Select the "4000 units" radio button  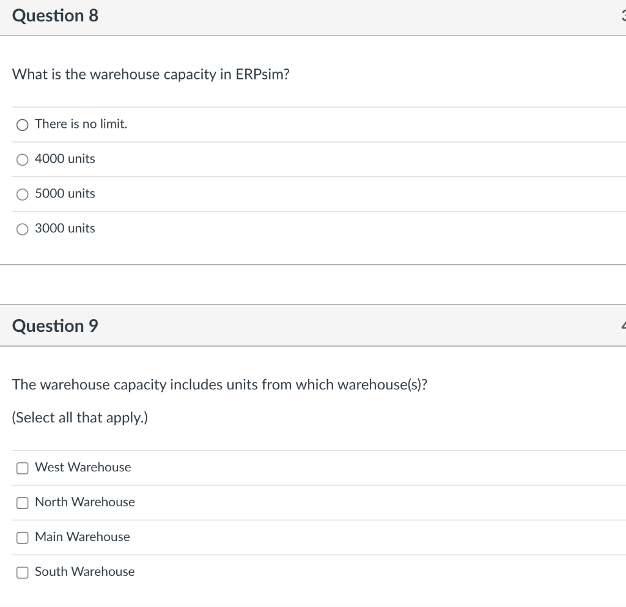click(x=22, y=160)
